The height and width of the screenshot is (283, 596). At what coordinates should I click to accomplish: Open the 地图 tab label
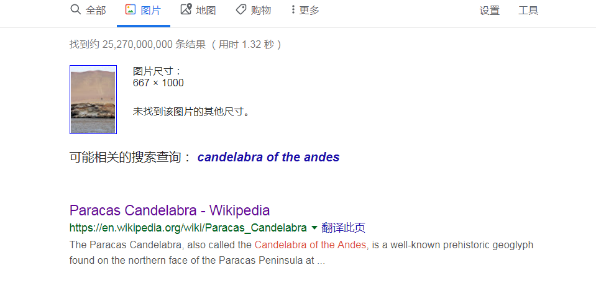(x=206, y=11)
